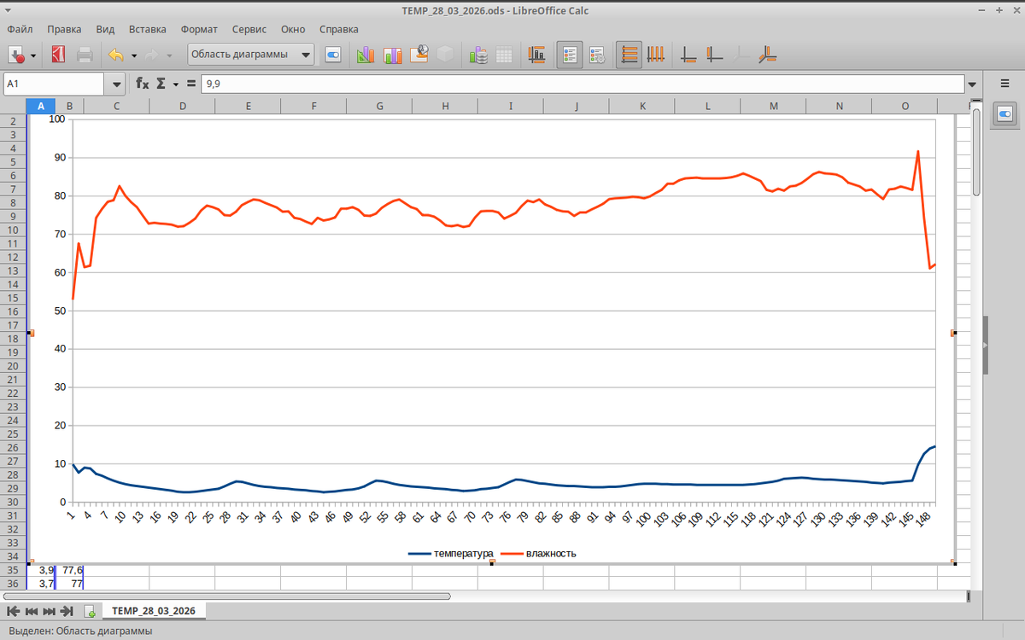Open the Function Wizard (fx)

143,84
